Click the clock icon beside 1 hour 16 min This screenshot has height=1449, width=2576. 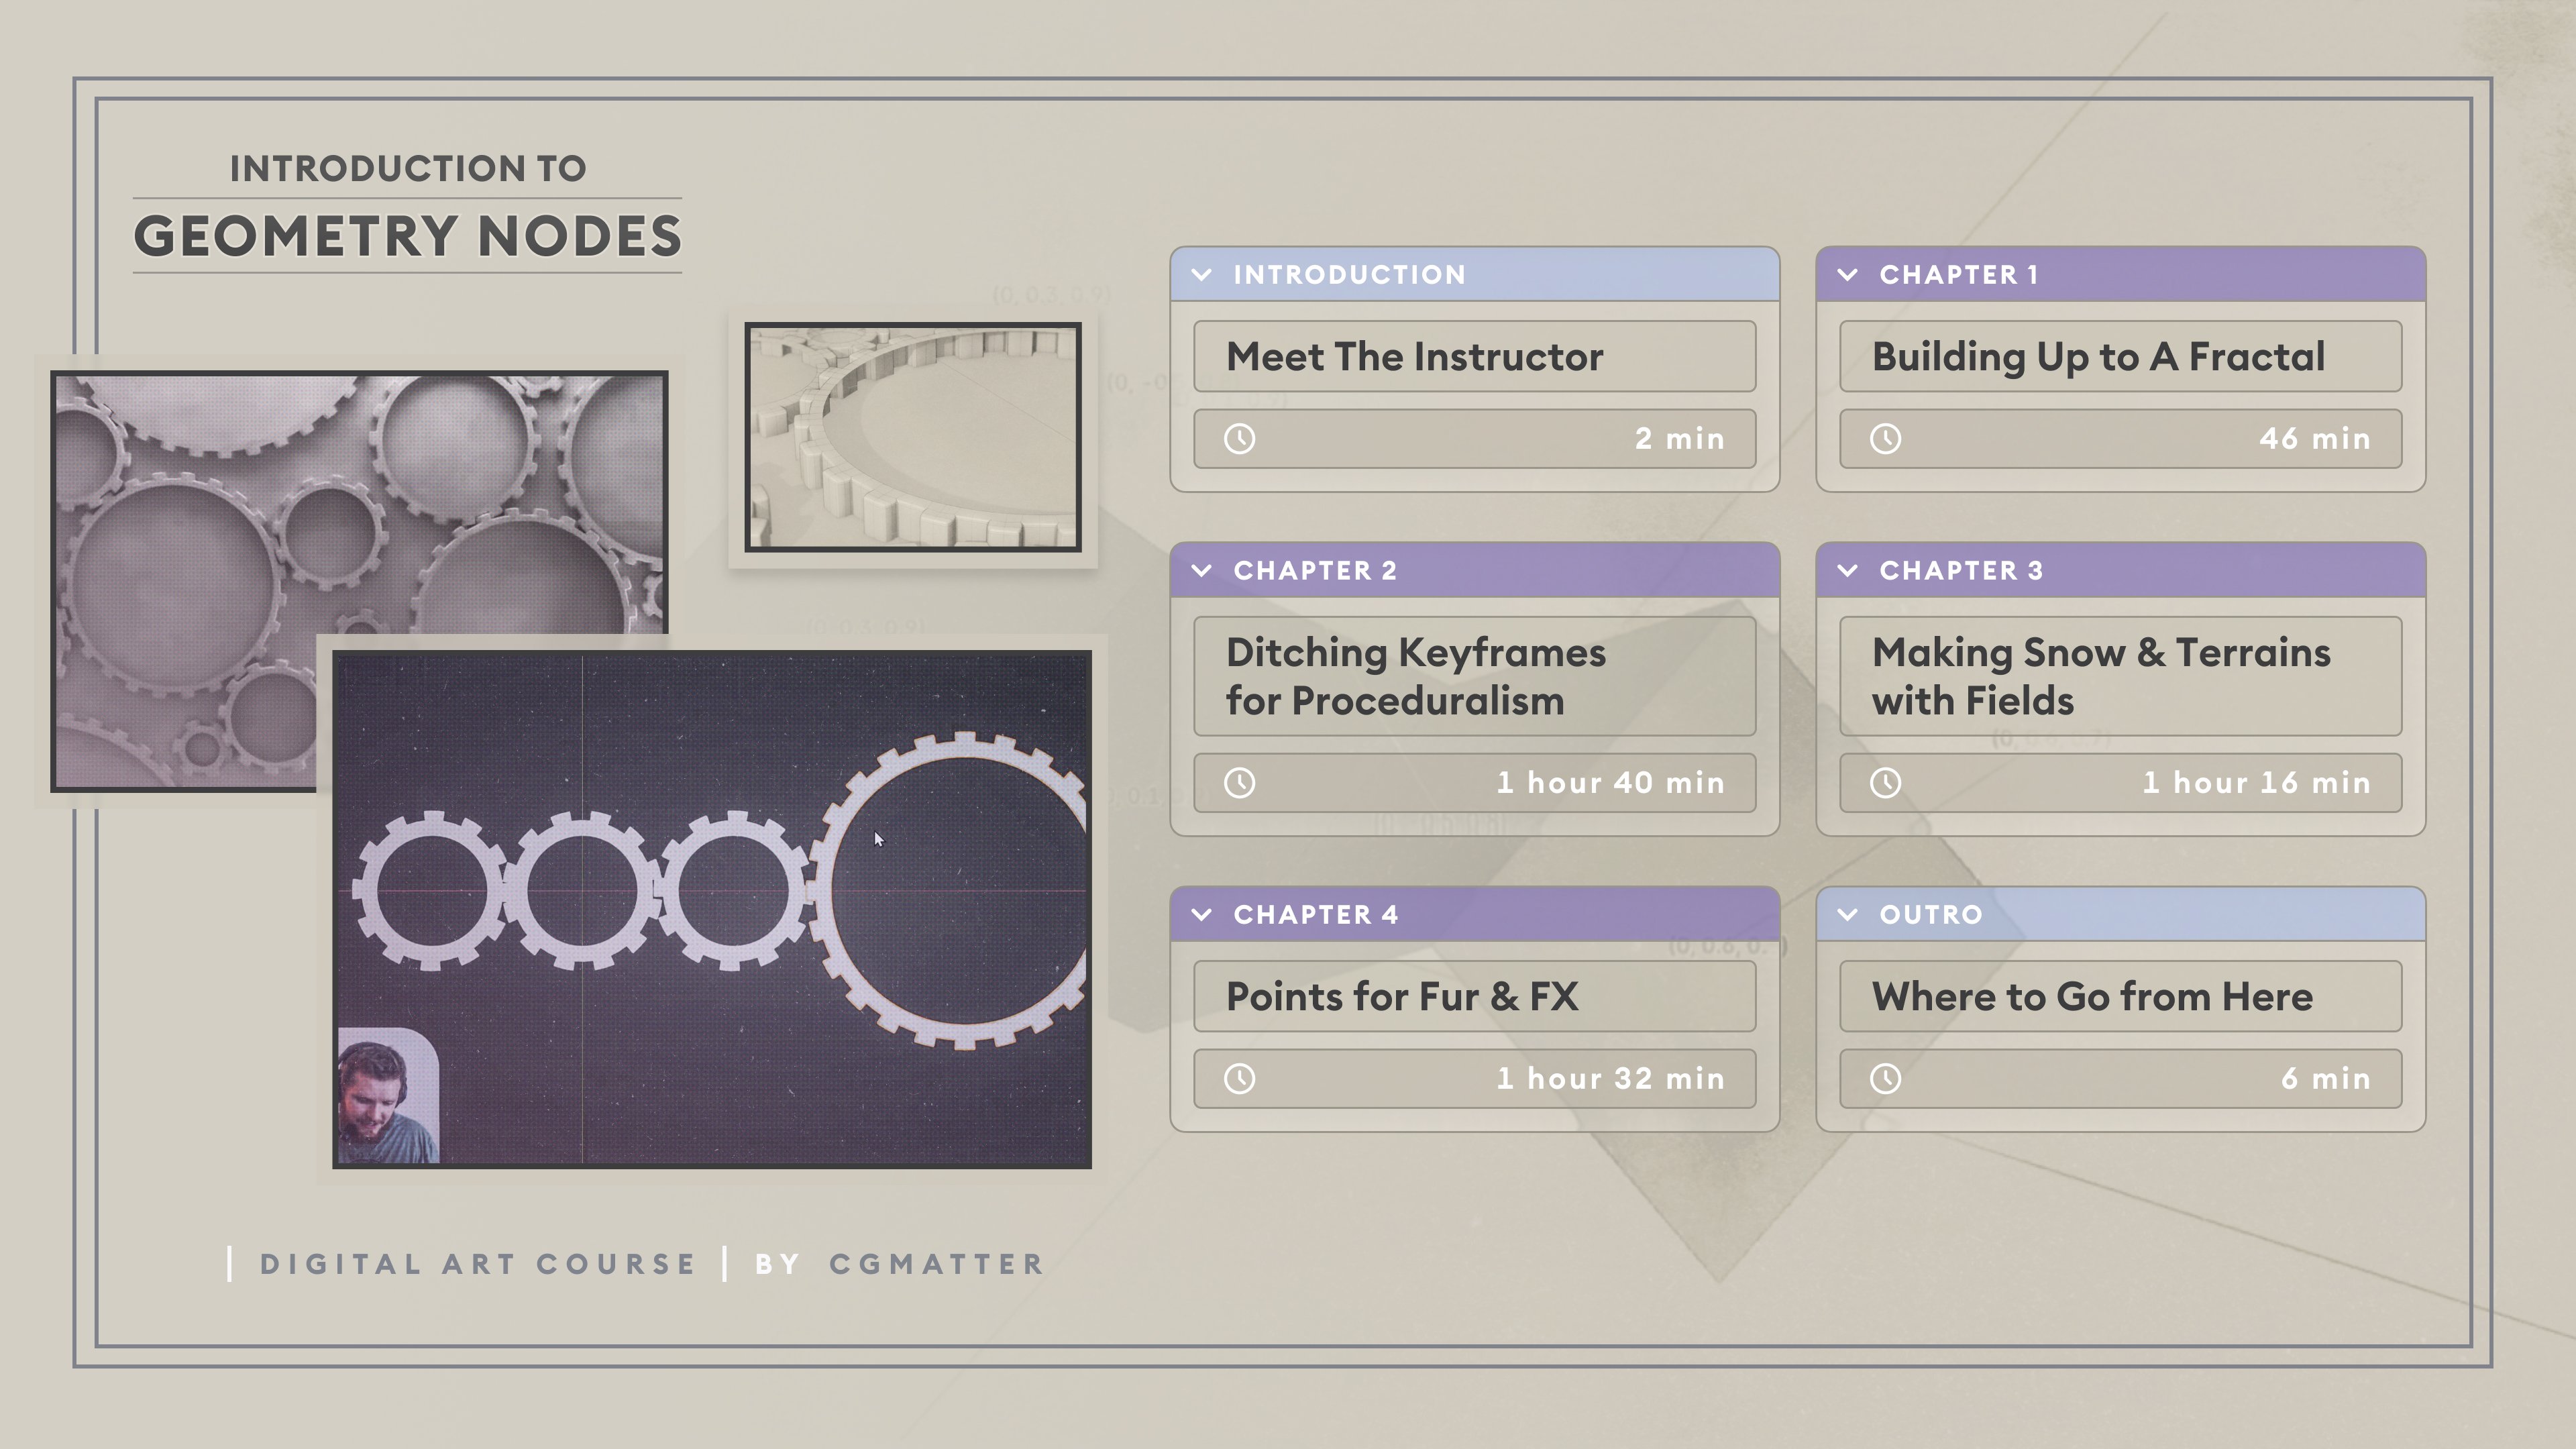1886,783
